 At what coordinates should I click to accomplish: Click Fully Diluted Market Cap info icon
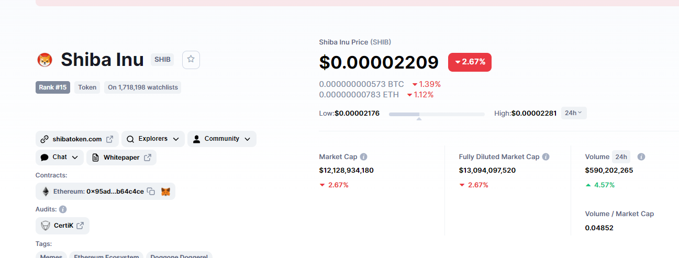click(546, 156)
